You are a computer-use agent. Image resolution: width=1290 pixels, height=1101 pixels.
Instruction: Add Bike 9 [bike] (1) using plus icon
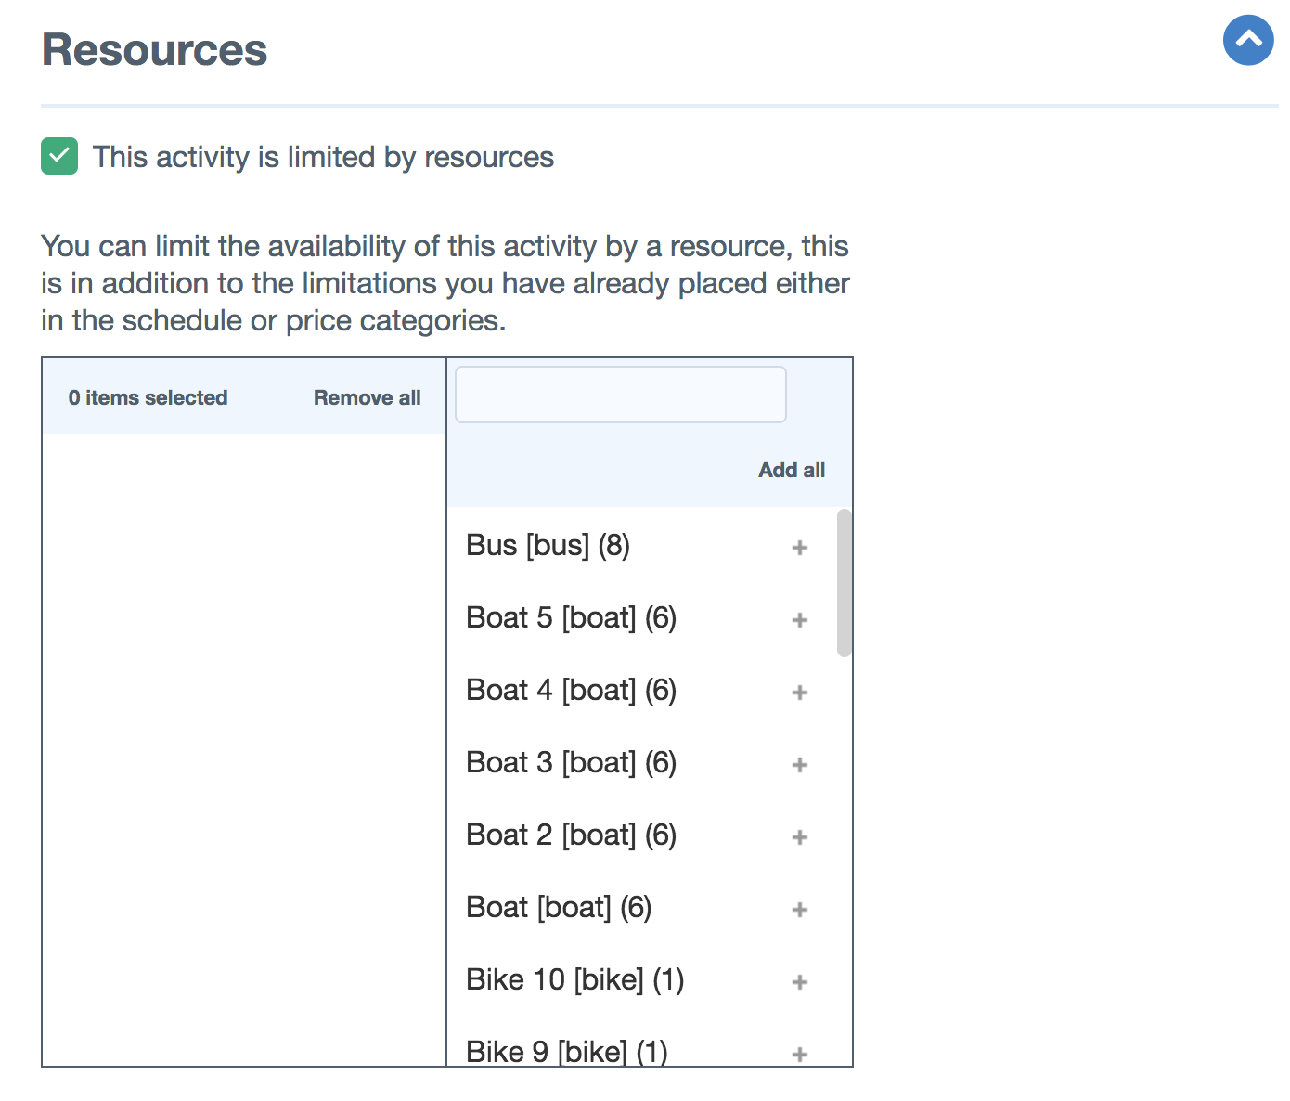coord(800,1055)
